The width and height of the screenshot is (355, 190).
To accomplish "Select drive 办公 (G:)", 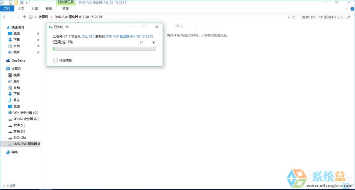I will 19,138.
